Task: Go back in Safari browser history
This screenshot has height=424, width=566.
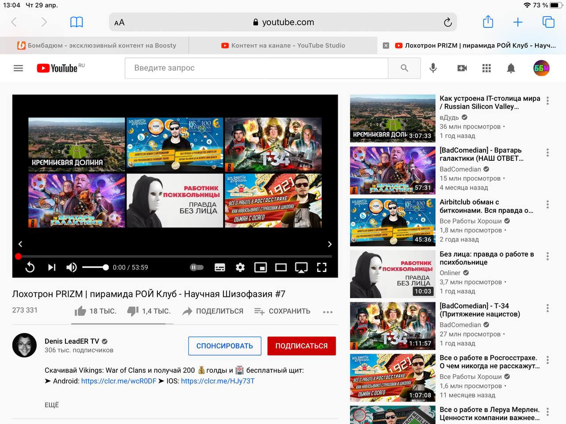Action: coord(14,22)
